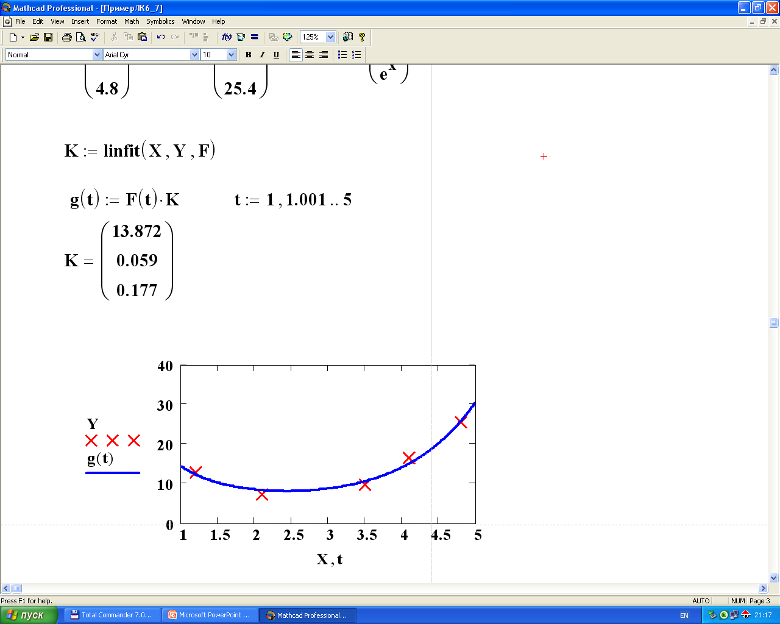This screenshot has height=624, width=780.
Task: Click the 'Page 3' status bar text
Action: pyautogui.click(x=759, y=601)
